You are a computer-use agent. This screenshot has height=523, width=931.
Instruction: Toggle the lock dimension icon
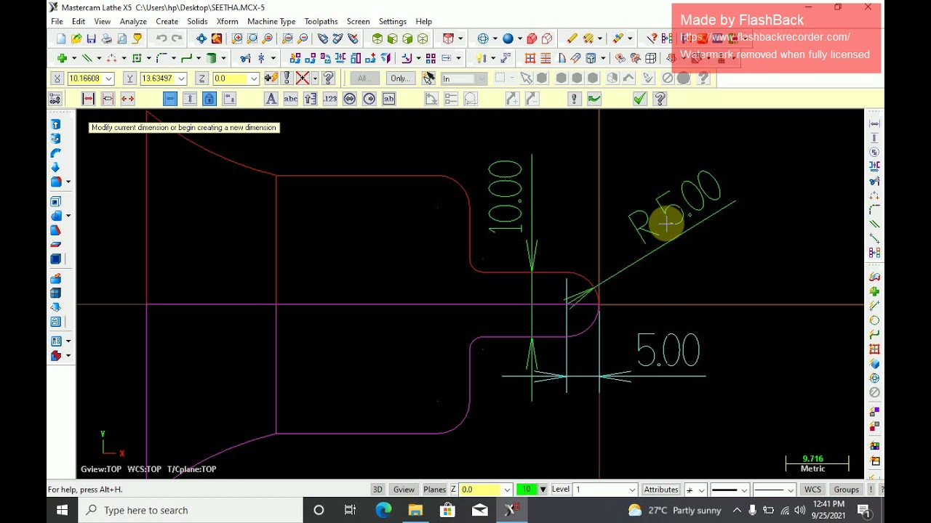click(x=209, y=99)
